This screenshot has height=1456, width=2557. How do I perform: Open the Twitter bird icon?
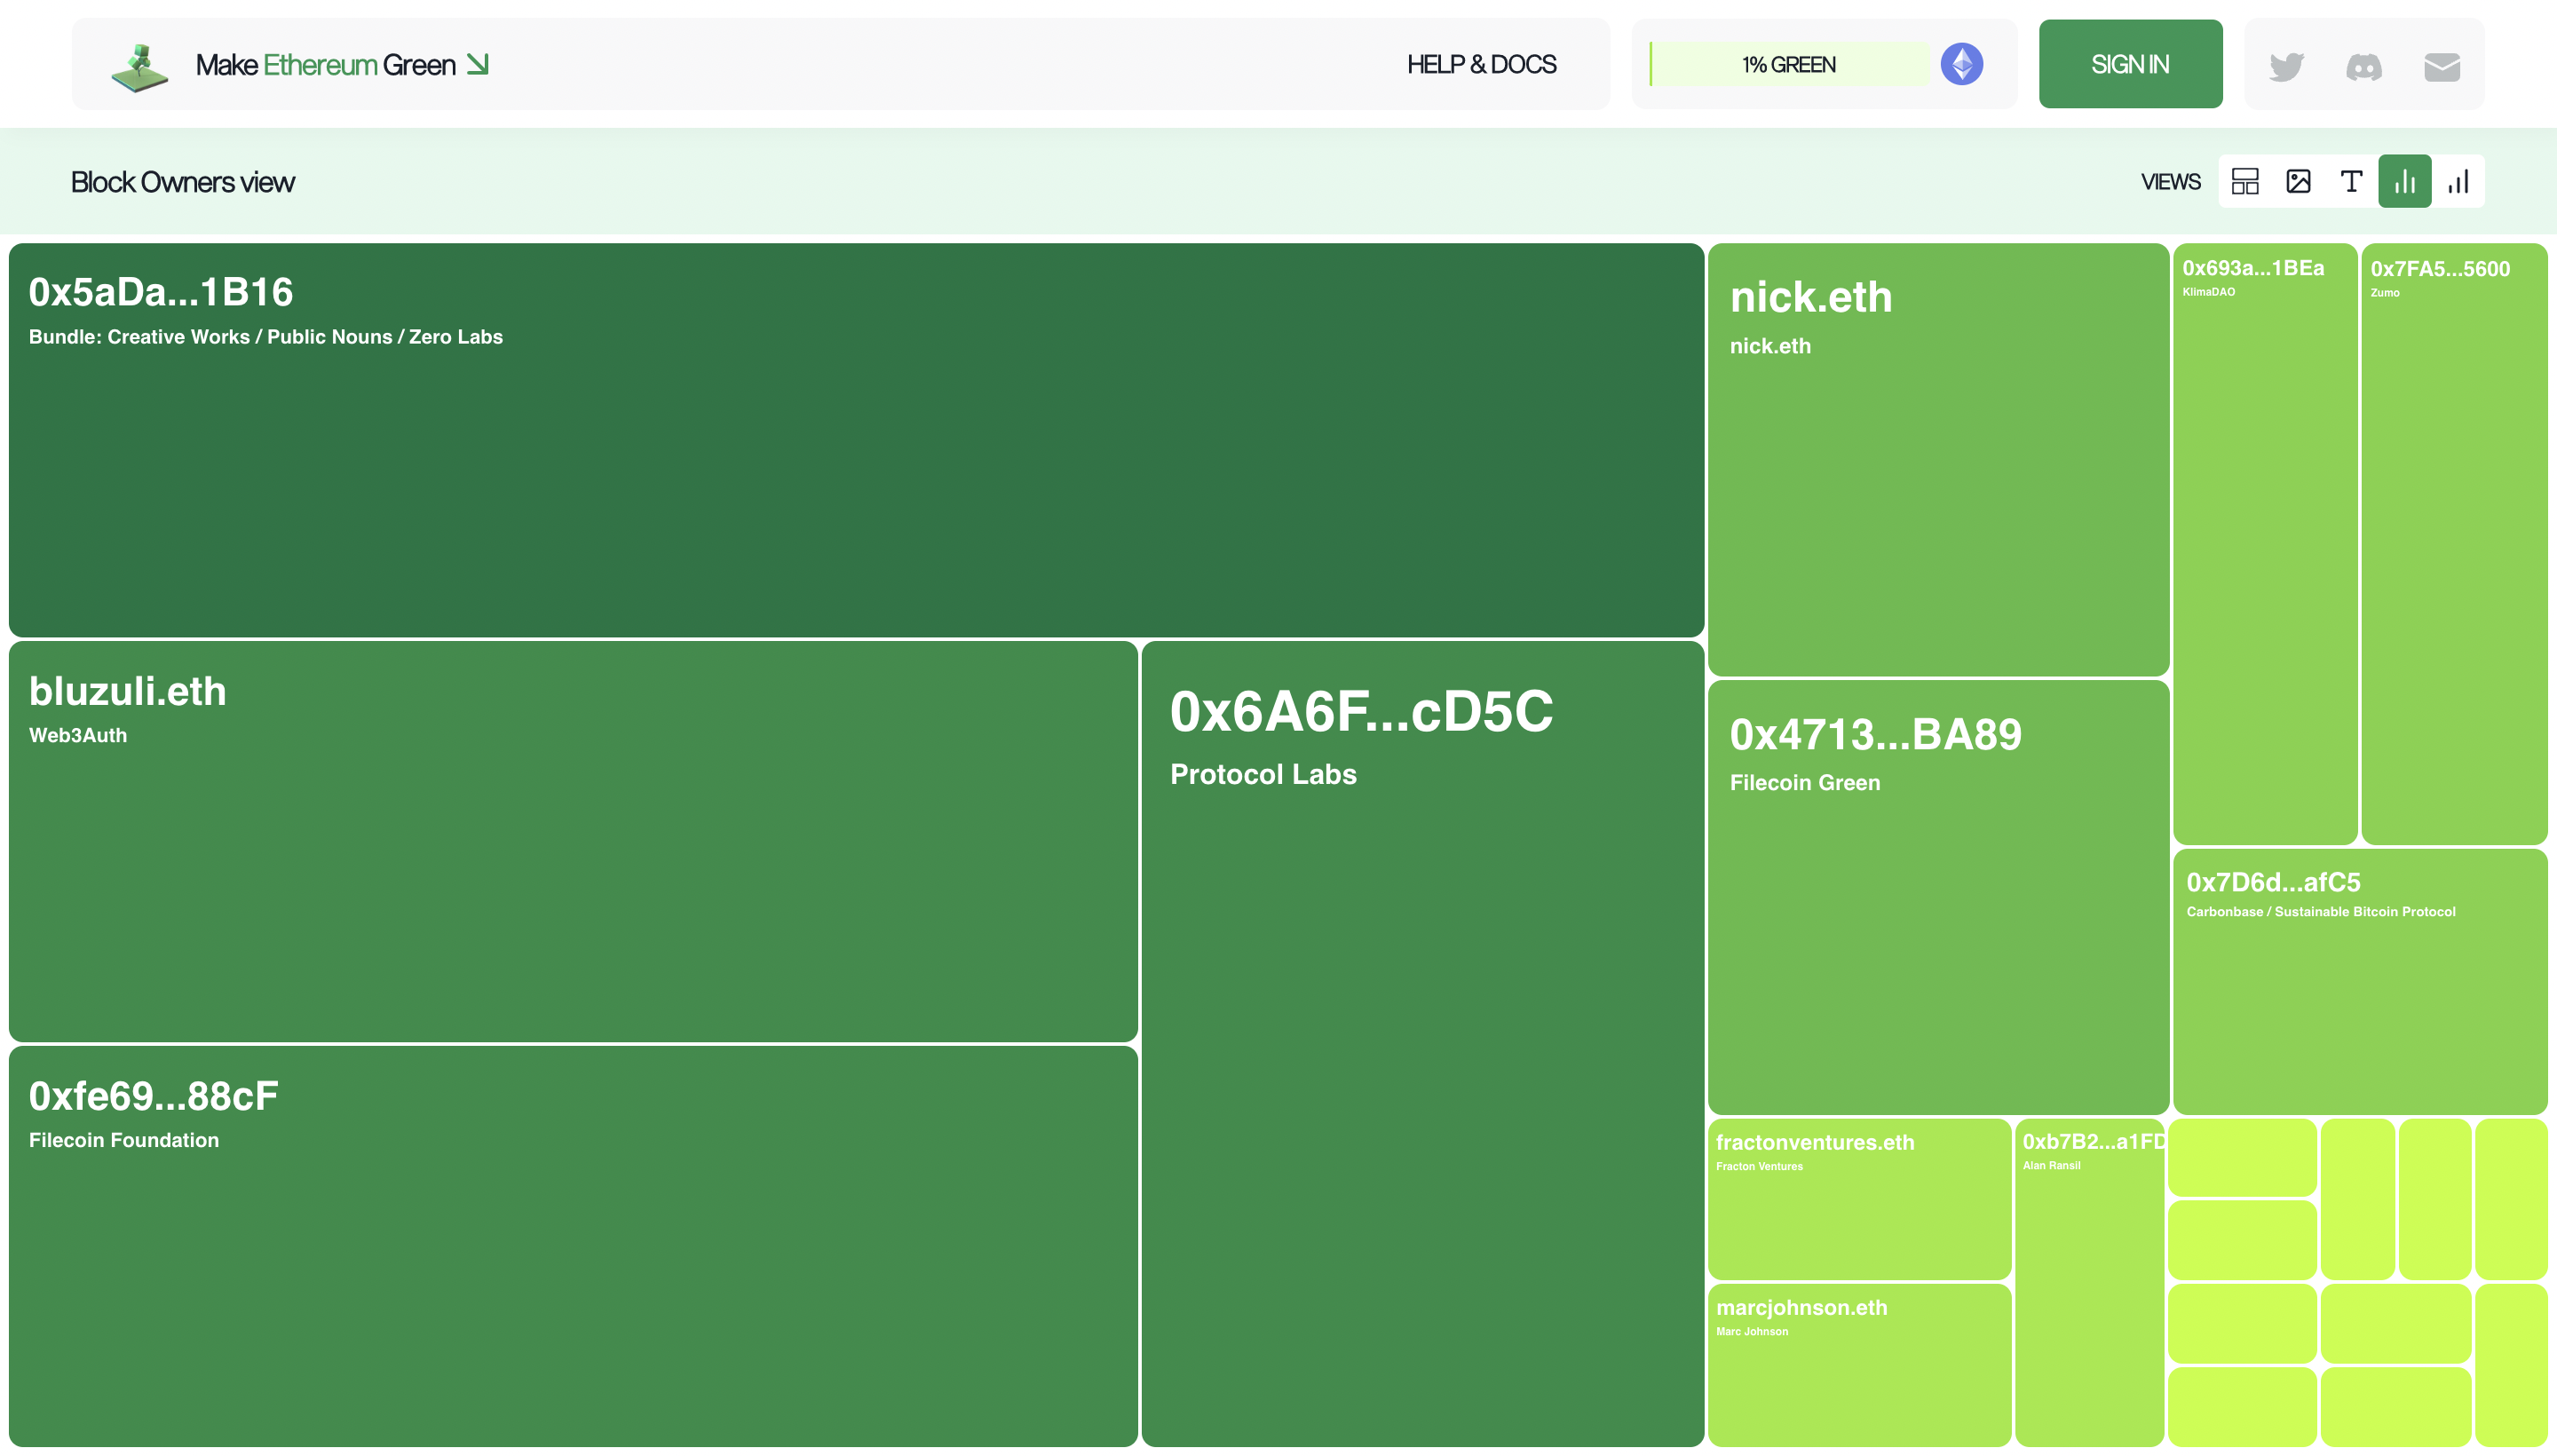[2286, 67]
